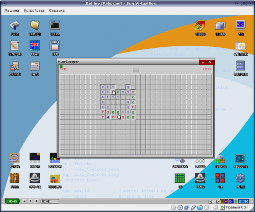Viewport: 255px width, 212px height.
Task: Open the Машина menu in VirtualBox
Action: coord(12,11)
